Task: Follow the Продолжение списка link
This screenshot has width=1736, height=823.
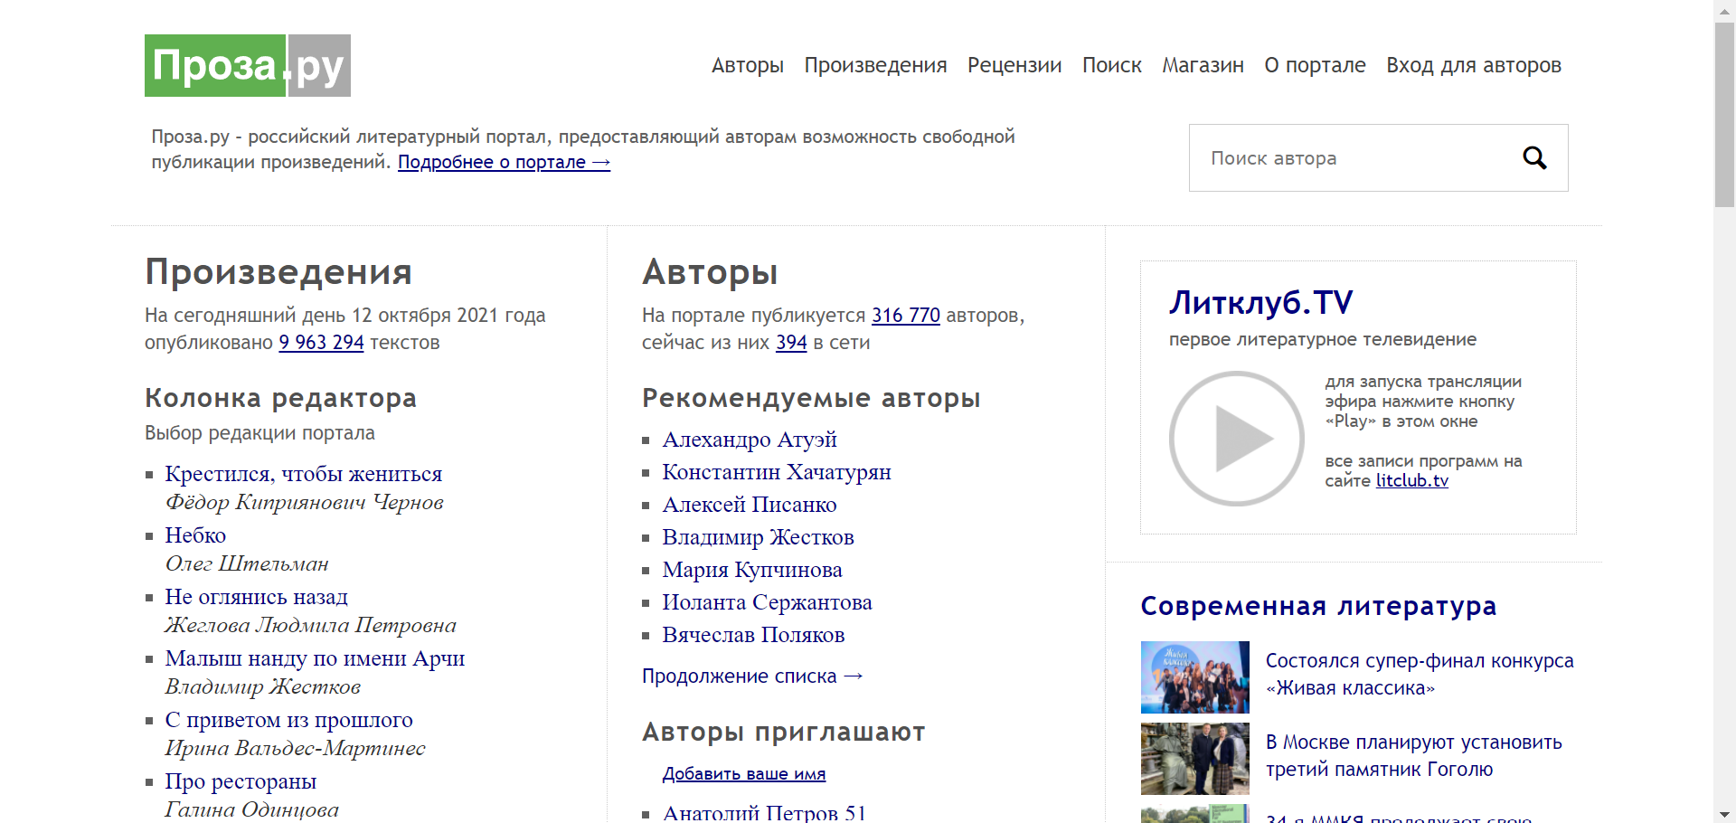Action: 752,676
